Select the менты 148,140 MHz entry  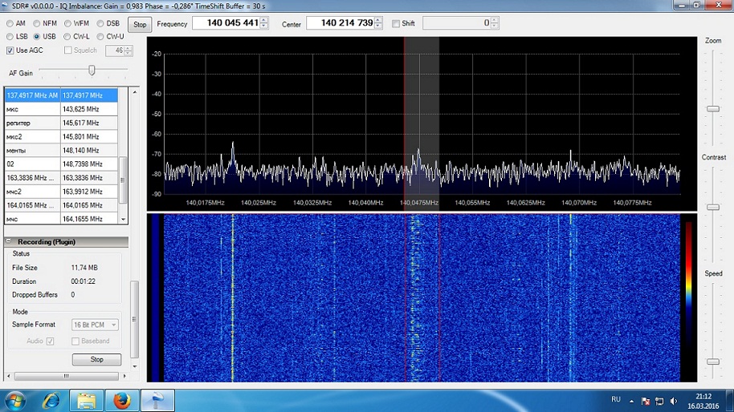tap(61, 150)
